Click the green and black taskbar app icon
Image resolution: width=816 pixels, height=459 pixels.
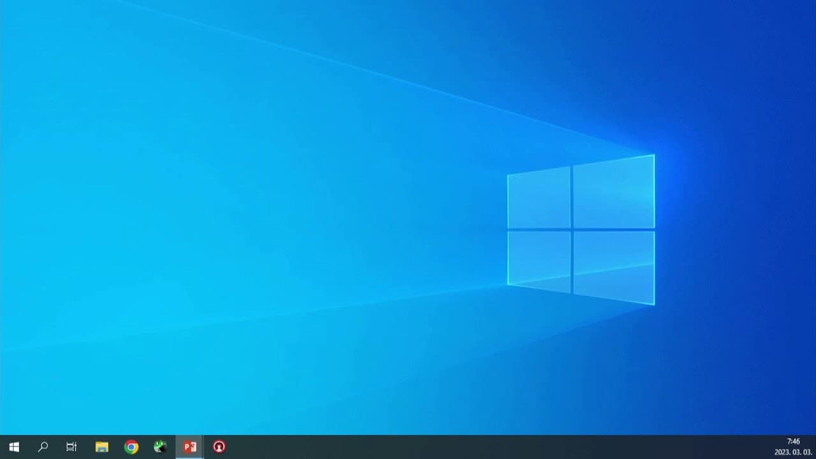(161, 447)
